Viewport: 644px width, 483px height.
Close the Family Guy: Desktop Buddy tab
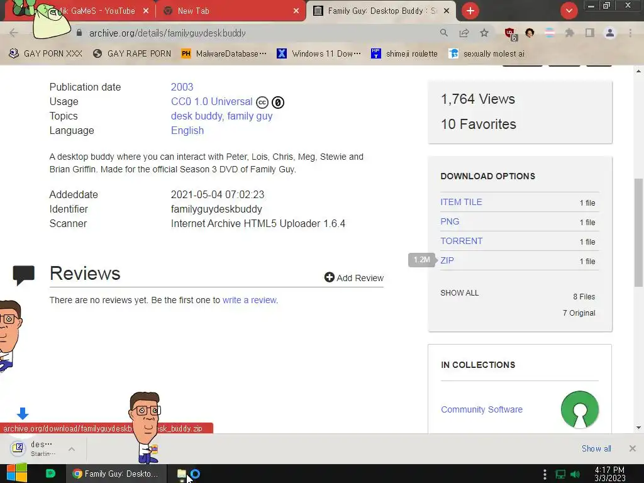click(x=447, y=11)
